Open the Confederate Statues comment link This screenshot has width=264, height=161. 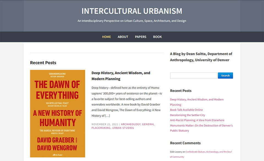[208, 152]
